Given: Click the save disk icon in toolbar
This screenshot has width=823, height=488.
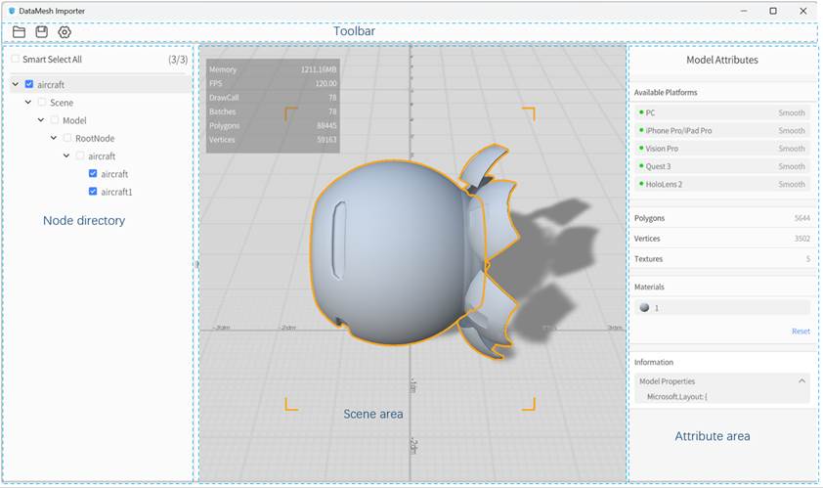Looking at the screenshot, I should click(41, 32).
